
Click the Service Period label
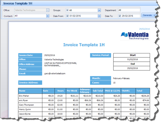(101, 55)
